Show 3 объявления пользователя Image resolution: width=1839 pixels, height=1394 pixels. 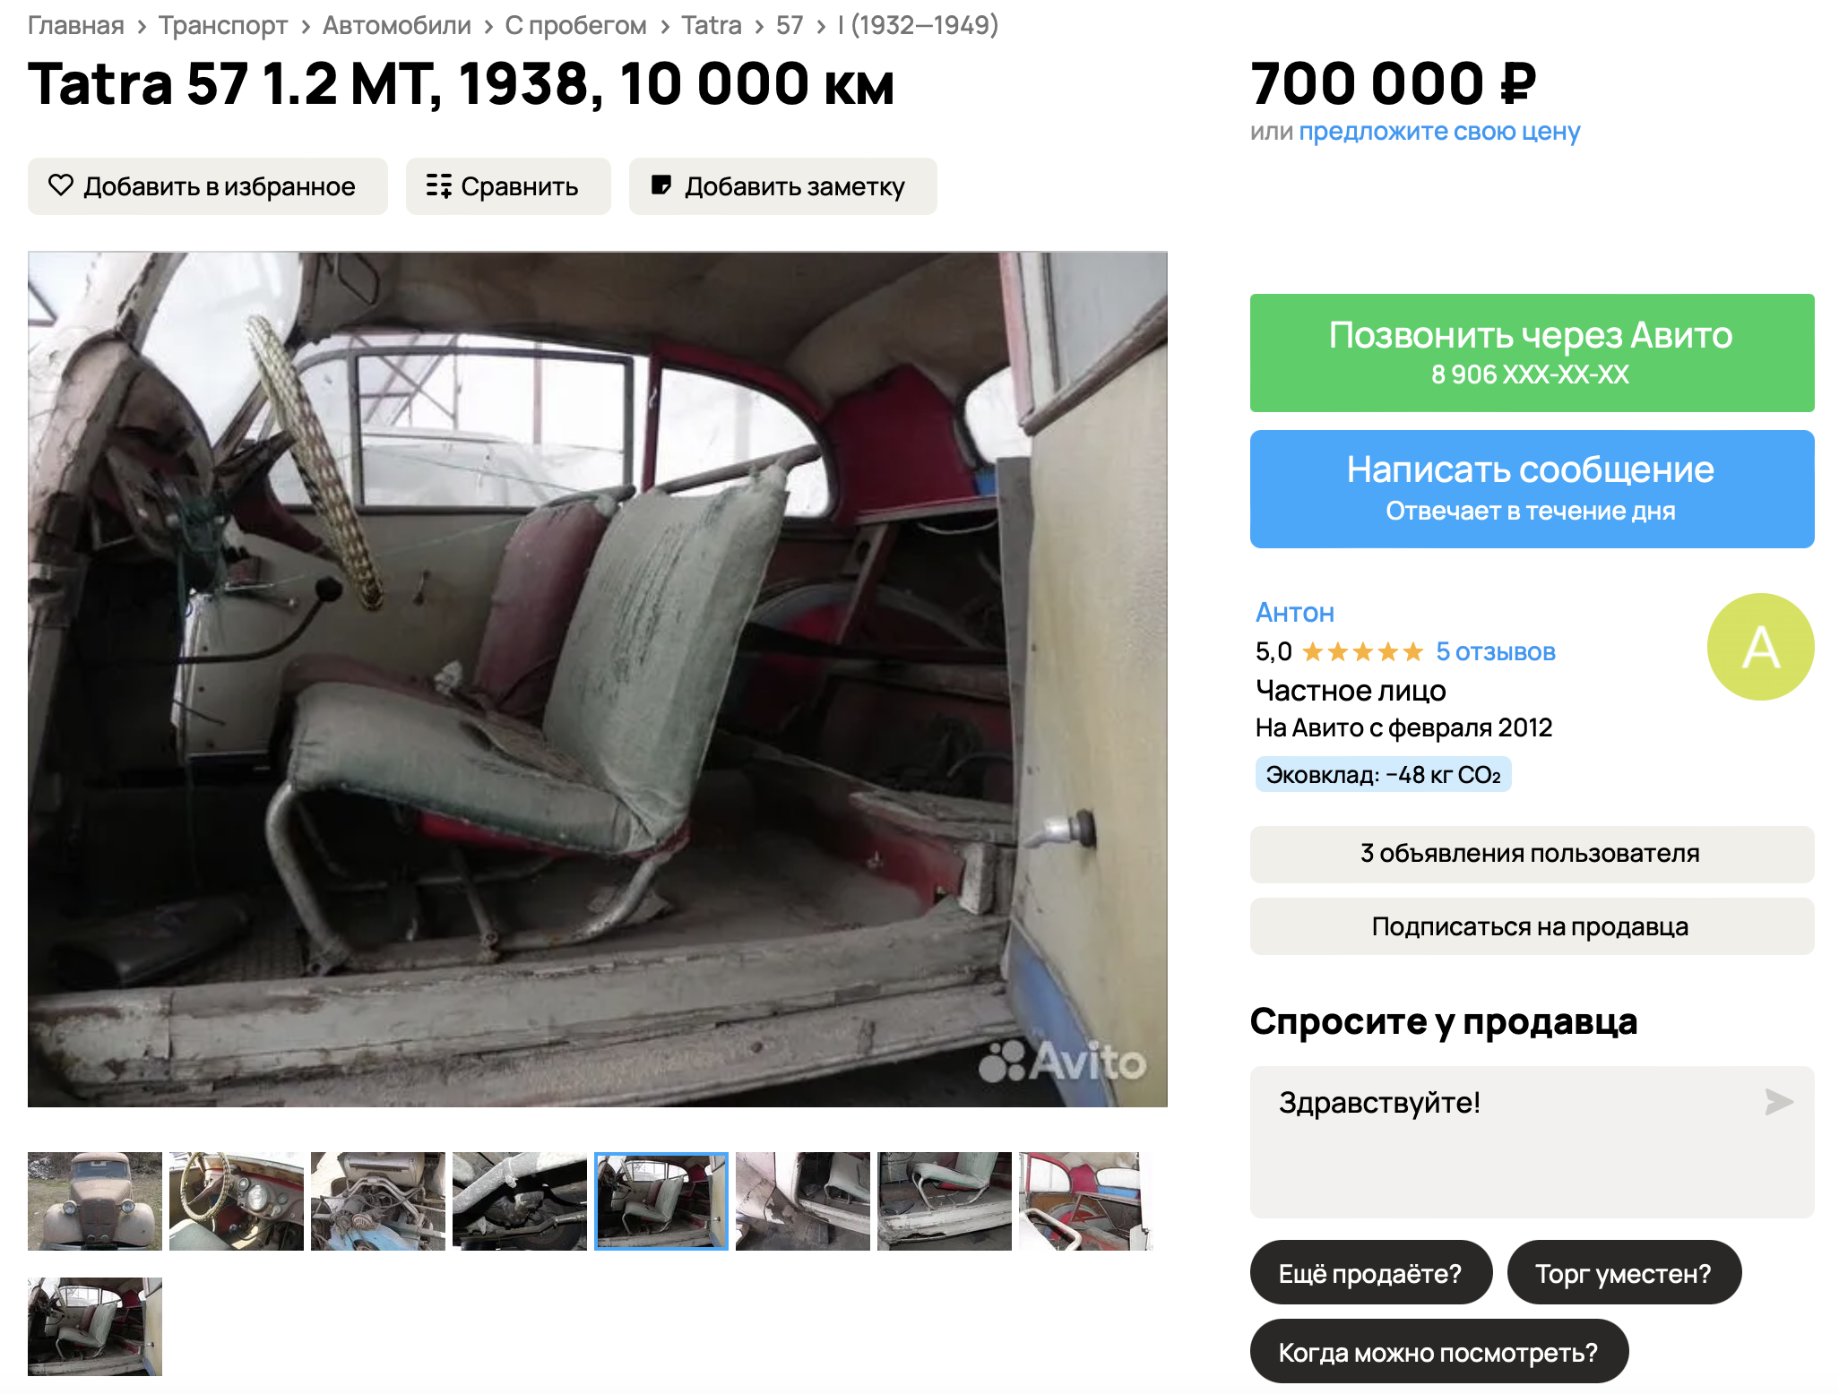1532,854
